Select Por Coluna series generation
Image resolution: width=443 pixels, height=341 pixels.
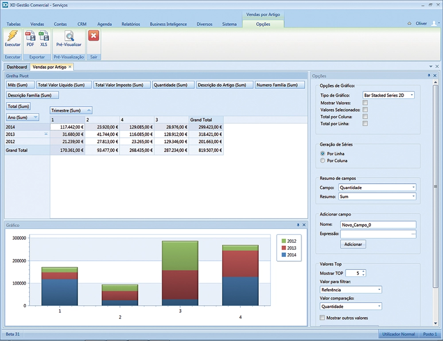tap(323, 160)
